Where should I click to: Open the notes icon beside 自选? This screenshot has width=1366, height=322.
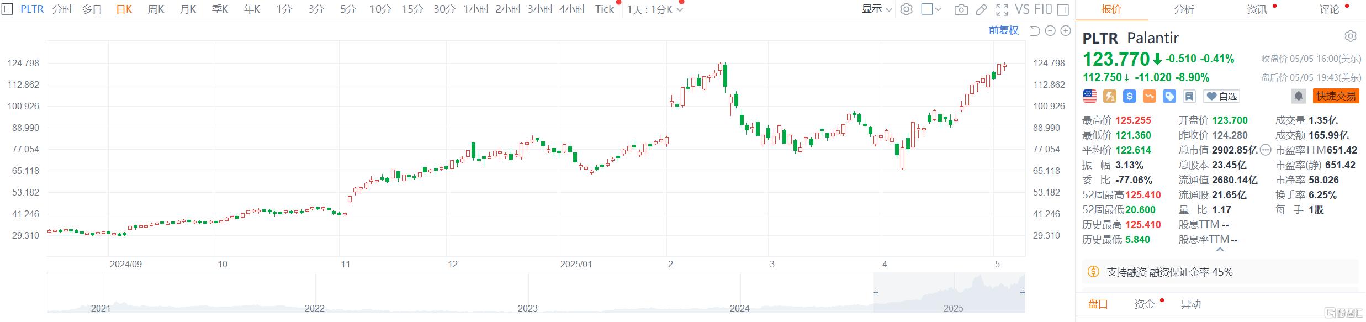coord(1189,96)
